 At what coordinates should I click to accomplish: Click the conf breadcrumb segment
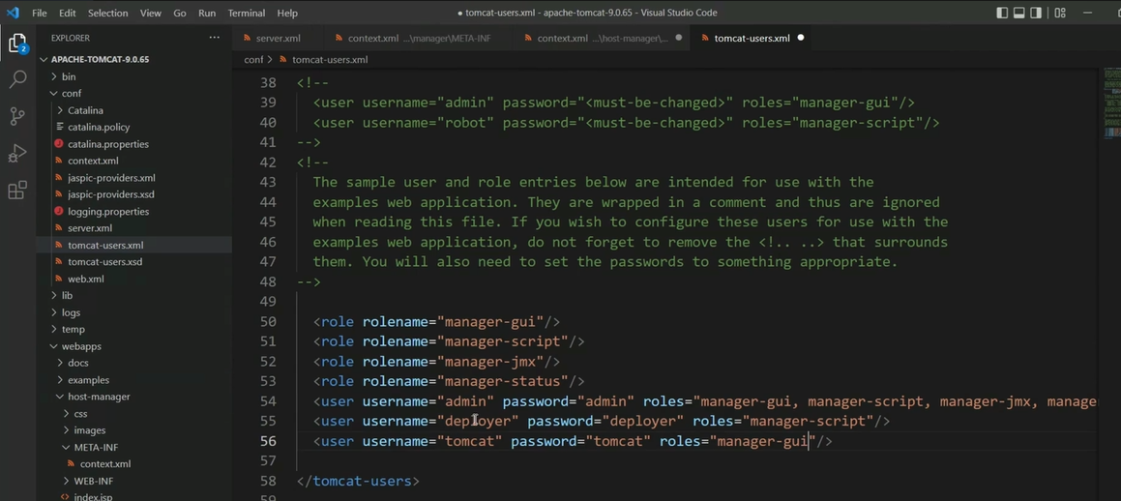coord(253,59)
